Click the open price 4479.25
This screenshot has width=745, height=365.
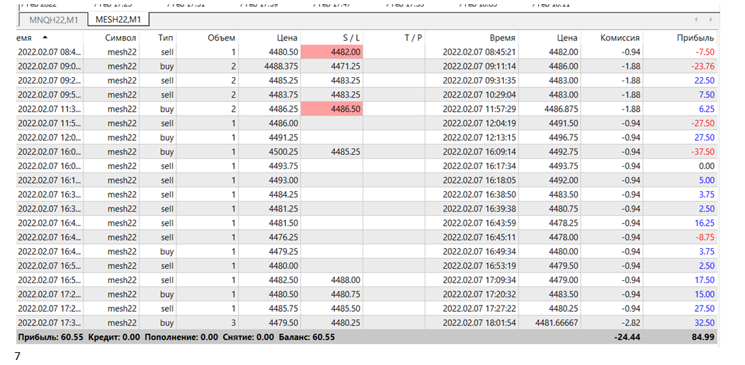tap(283, 252)
